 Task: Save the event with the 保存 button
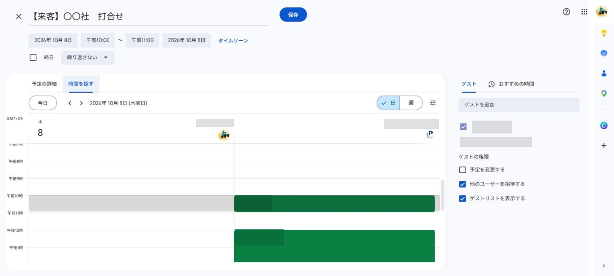[x=293, y=15]
